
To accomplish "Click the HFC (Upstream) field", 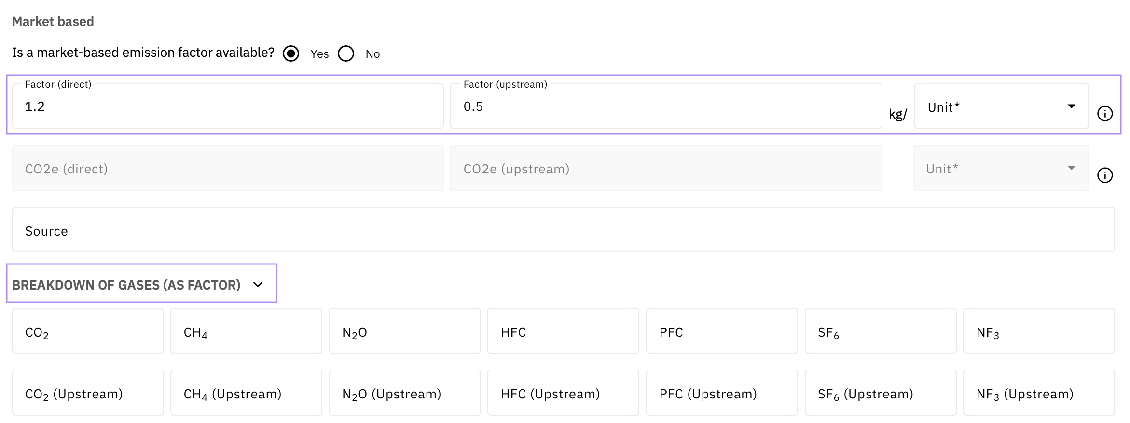I will pyautogui.click(x=563, y=393).
